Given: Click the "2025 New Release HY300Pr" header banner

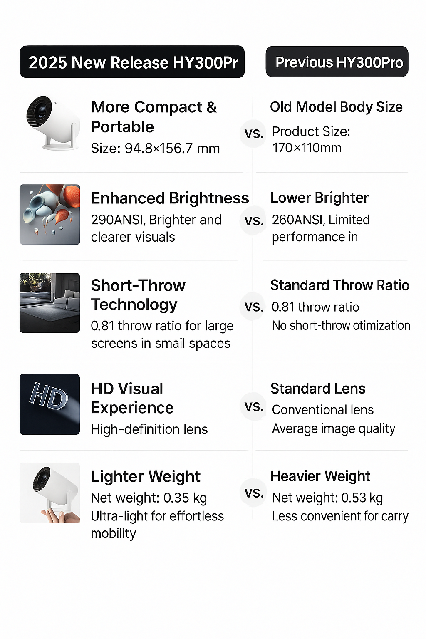Looking at the screenshot, I should tap(132, 62).
